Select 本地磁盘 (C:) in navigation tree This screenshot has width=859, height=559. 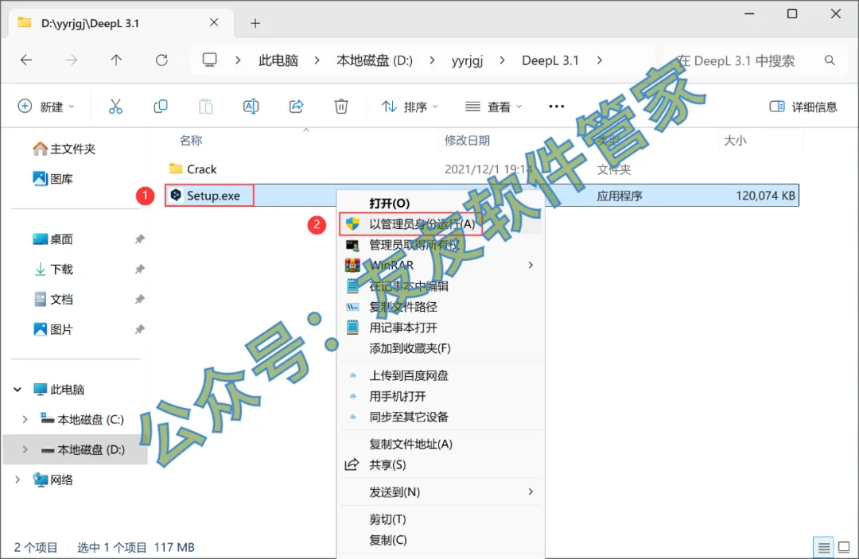tap(82, 419)
